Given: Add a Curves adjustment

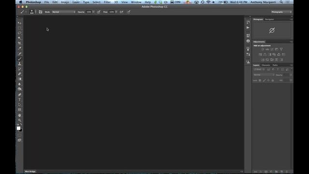Looking at the screenshot, I should 272,49.
